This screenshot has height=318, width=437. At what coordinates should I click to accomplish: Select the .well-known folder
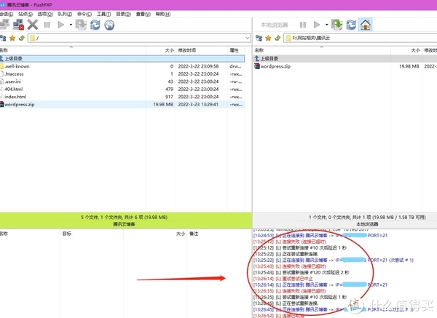[x=122, y=66]
